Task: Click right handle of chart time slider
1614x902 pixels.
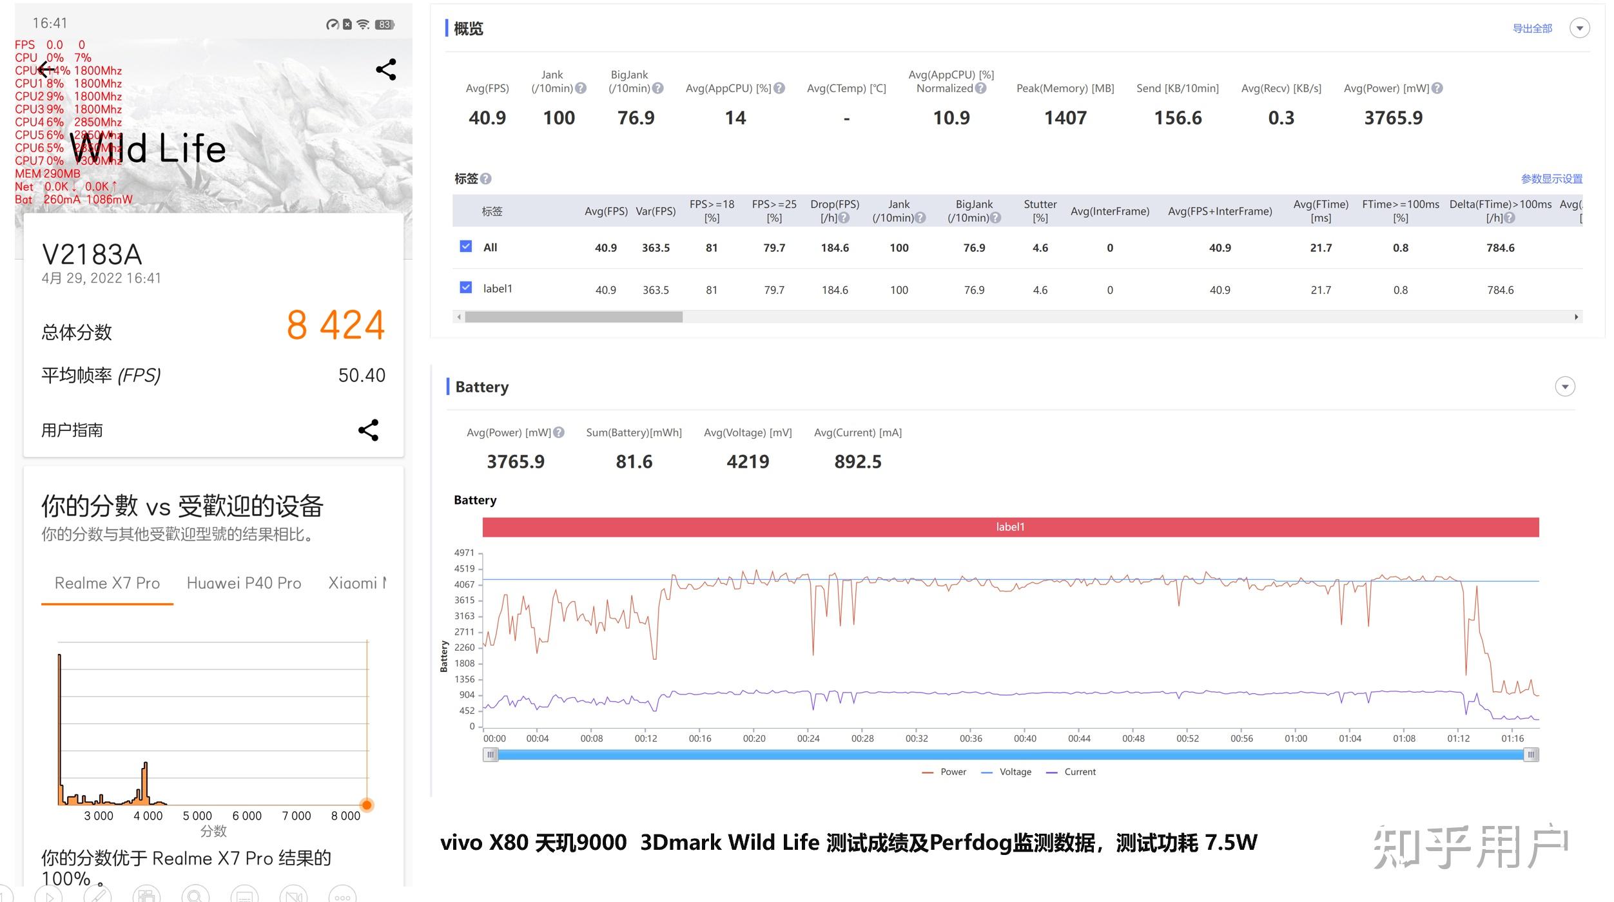Action: 1531,754
